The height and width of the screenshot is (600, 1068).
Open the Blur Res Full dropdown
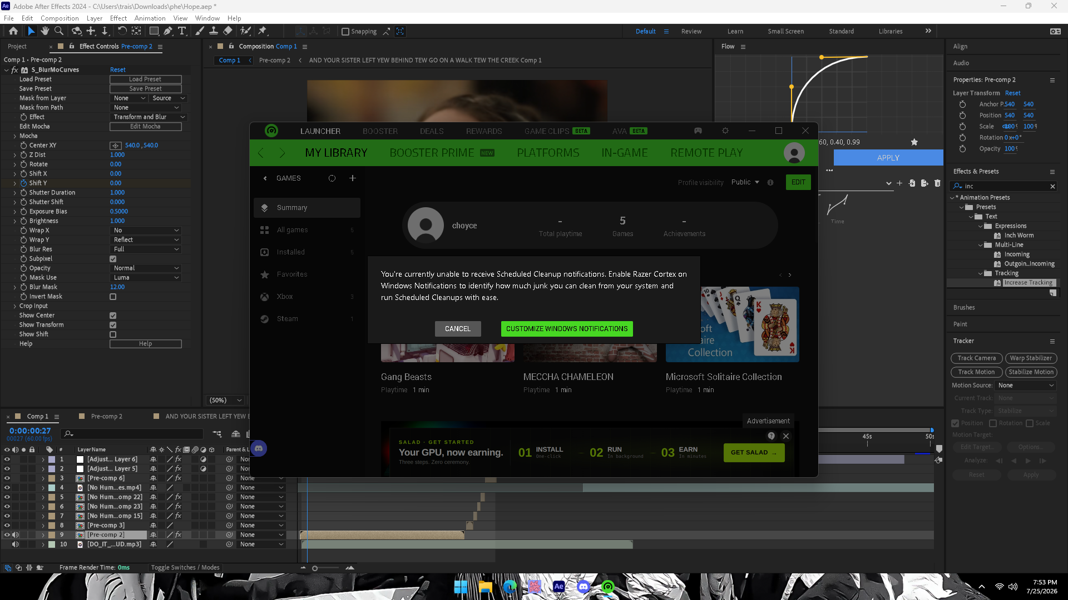click(146, 249)
